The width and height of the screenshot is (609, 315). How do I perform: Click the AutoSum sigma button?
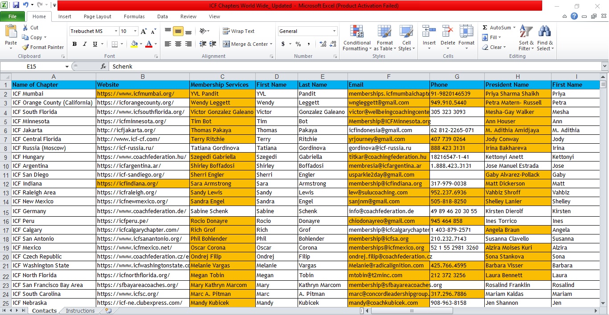(497, 28)
